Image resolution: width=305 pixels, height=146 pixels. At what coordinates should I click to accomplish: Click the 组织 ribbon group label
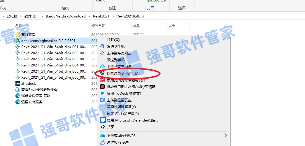(x=65, y=8)
